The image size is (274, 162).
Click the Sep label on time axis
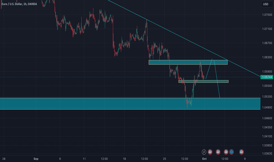coord(36,159)
